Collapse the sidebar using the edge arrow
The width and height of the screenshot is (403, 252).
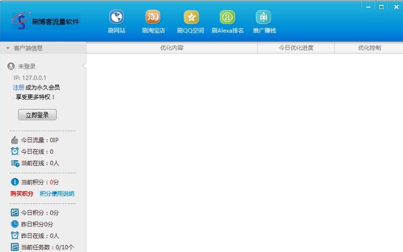coord(84,66)
